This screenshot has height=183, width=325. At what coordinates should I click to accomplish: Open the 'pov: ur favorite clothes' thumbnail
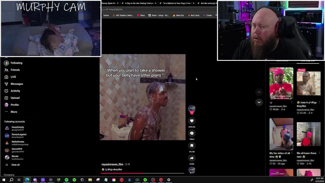click(x=281, y=173)
